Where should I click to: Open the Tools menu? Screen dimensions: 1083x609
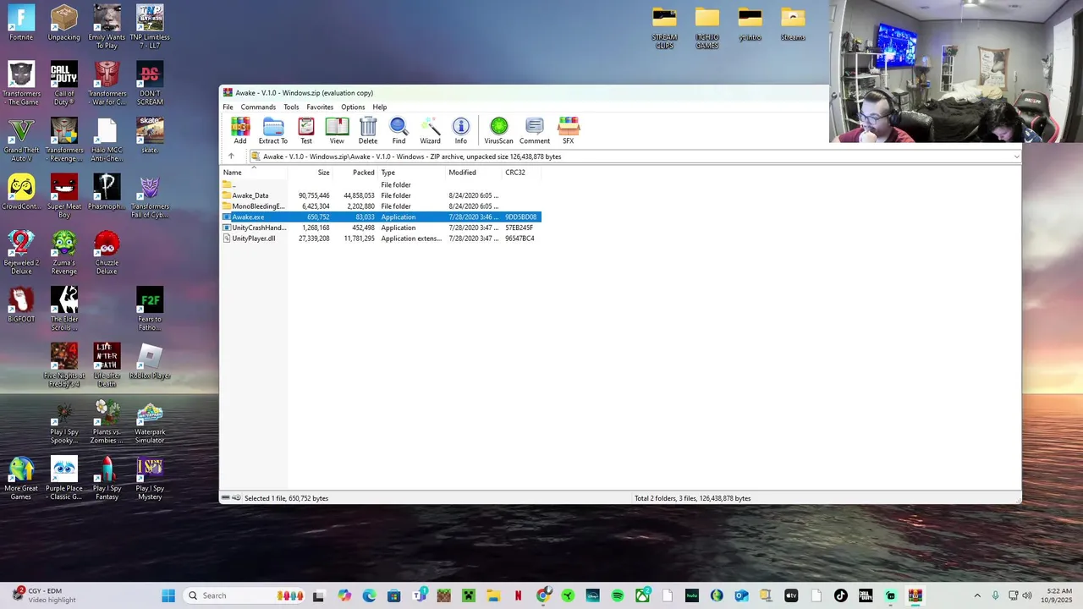click(x=291, y=107)
